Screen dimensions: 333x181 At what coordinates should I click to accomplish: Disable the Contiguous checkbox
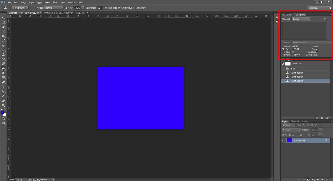pos(119,8)
